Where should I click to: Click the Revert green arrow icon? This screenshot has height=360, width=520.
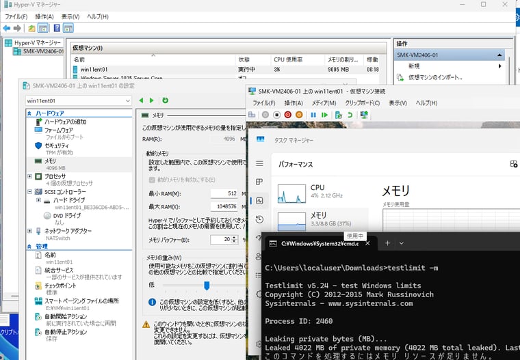tap(350, 115)
